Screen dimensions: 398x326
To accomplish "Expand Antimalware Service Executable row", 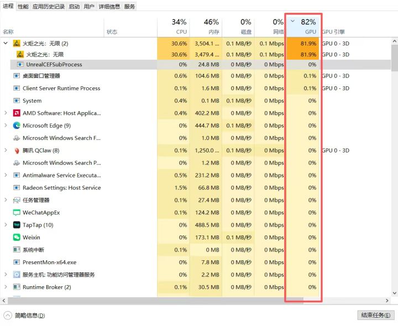I will tap(6, 175).
